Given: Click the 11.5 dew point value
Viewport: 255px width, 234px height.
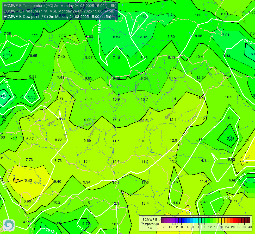Looking at the screenshot, I should pos(86,203).
